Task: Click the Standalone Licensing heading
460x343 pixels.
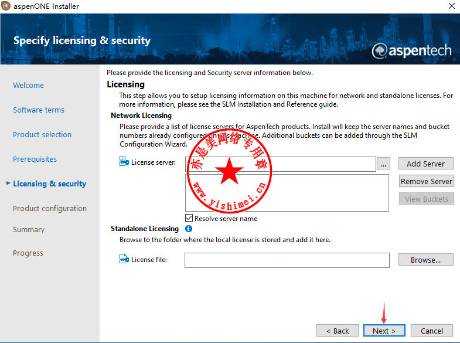Action: coord(145,229)
